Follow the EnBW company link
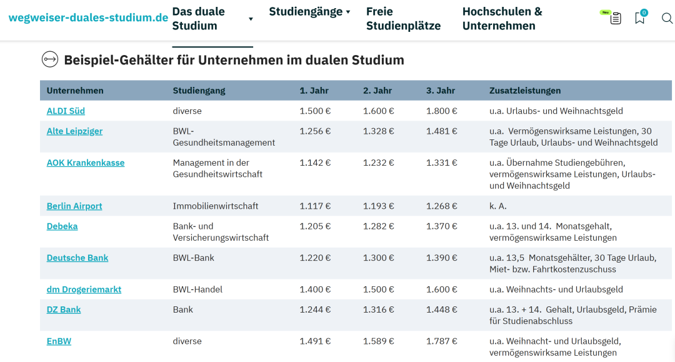The height and width of the screenshot is (362, 675). point(59,341)
